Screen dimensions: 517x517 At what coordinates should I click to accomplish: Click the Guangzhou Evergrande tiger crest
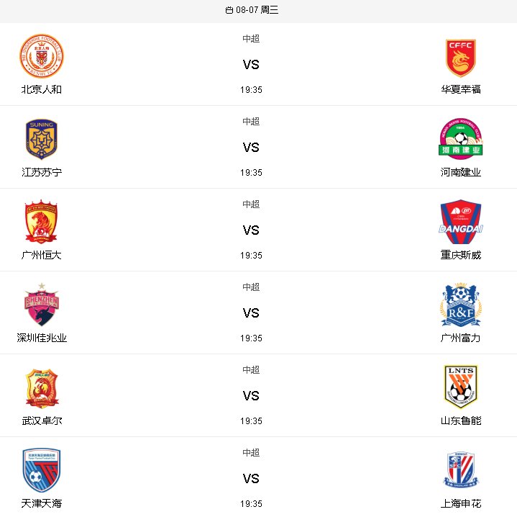(41, 222)
